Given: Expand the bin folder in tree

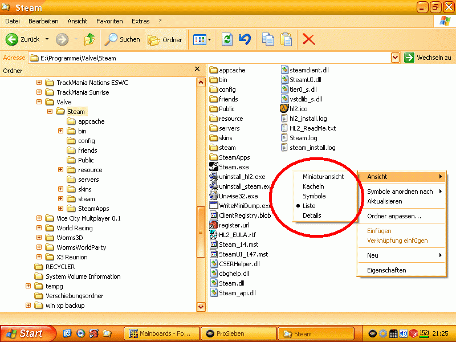Looking at the screenshot, I should click(60, 131).
